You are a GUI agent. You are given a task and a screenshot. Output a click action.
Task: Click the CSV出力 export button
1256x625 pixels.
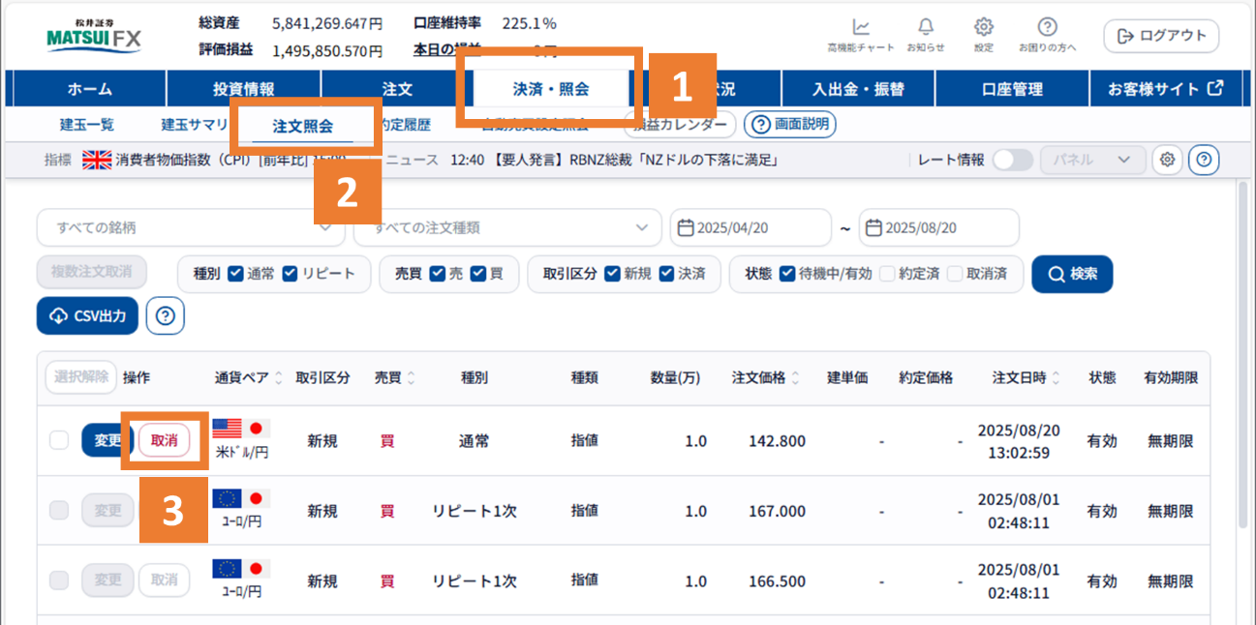[x=87, y=315]
